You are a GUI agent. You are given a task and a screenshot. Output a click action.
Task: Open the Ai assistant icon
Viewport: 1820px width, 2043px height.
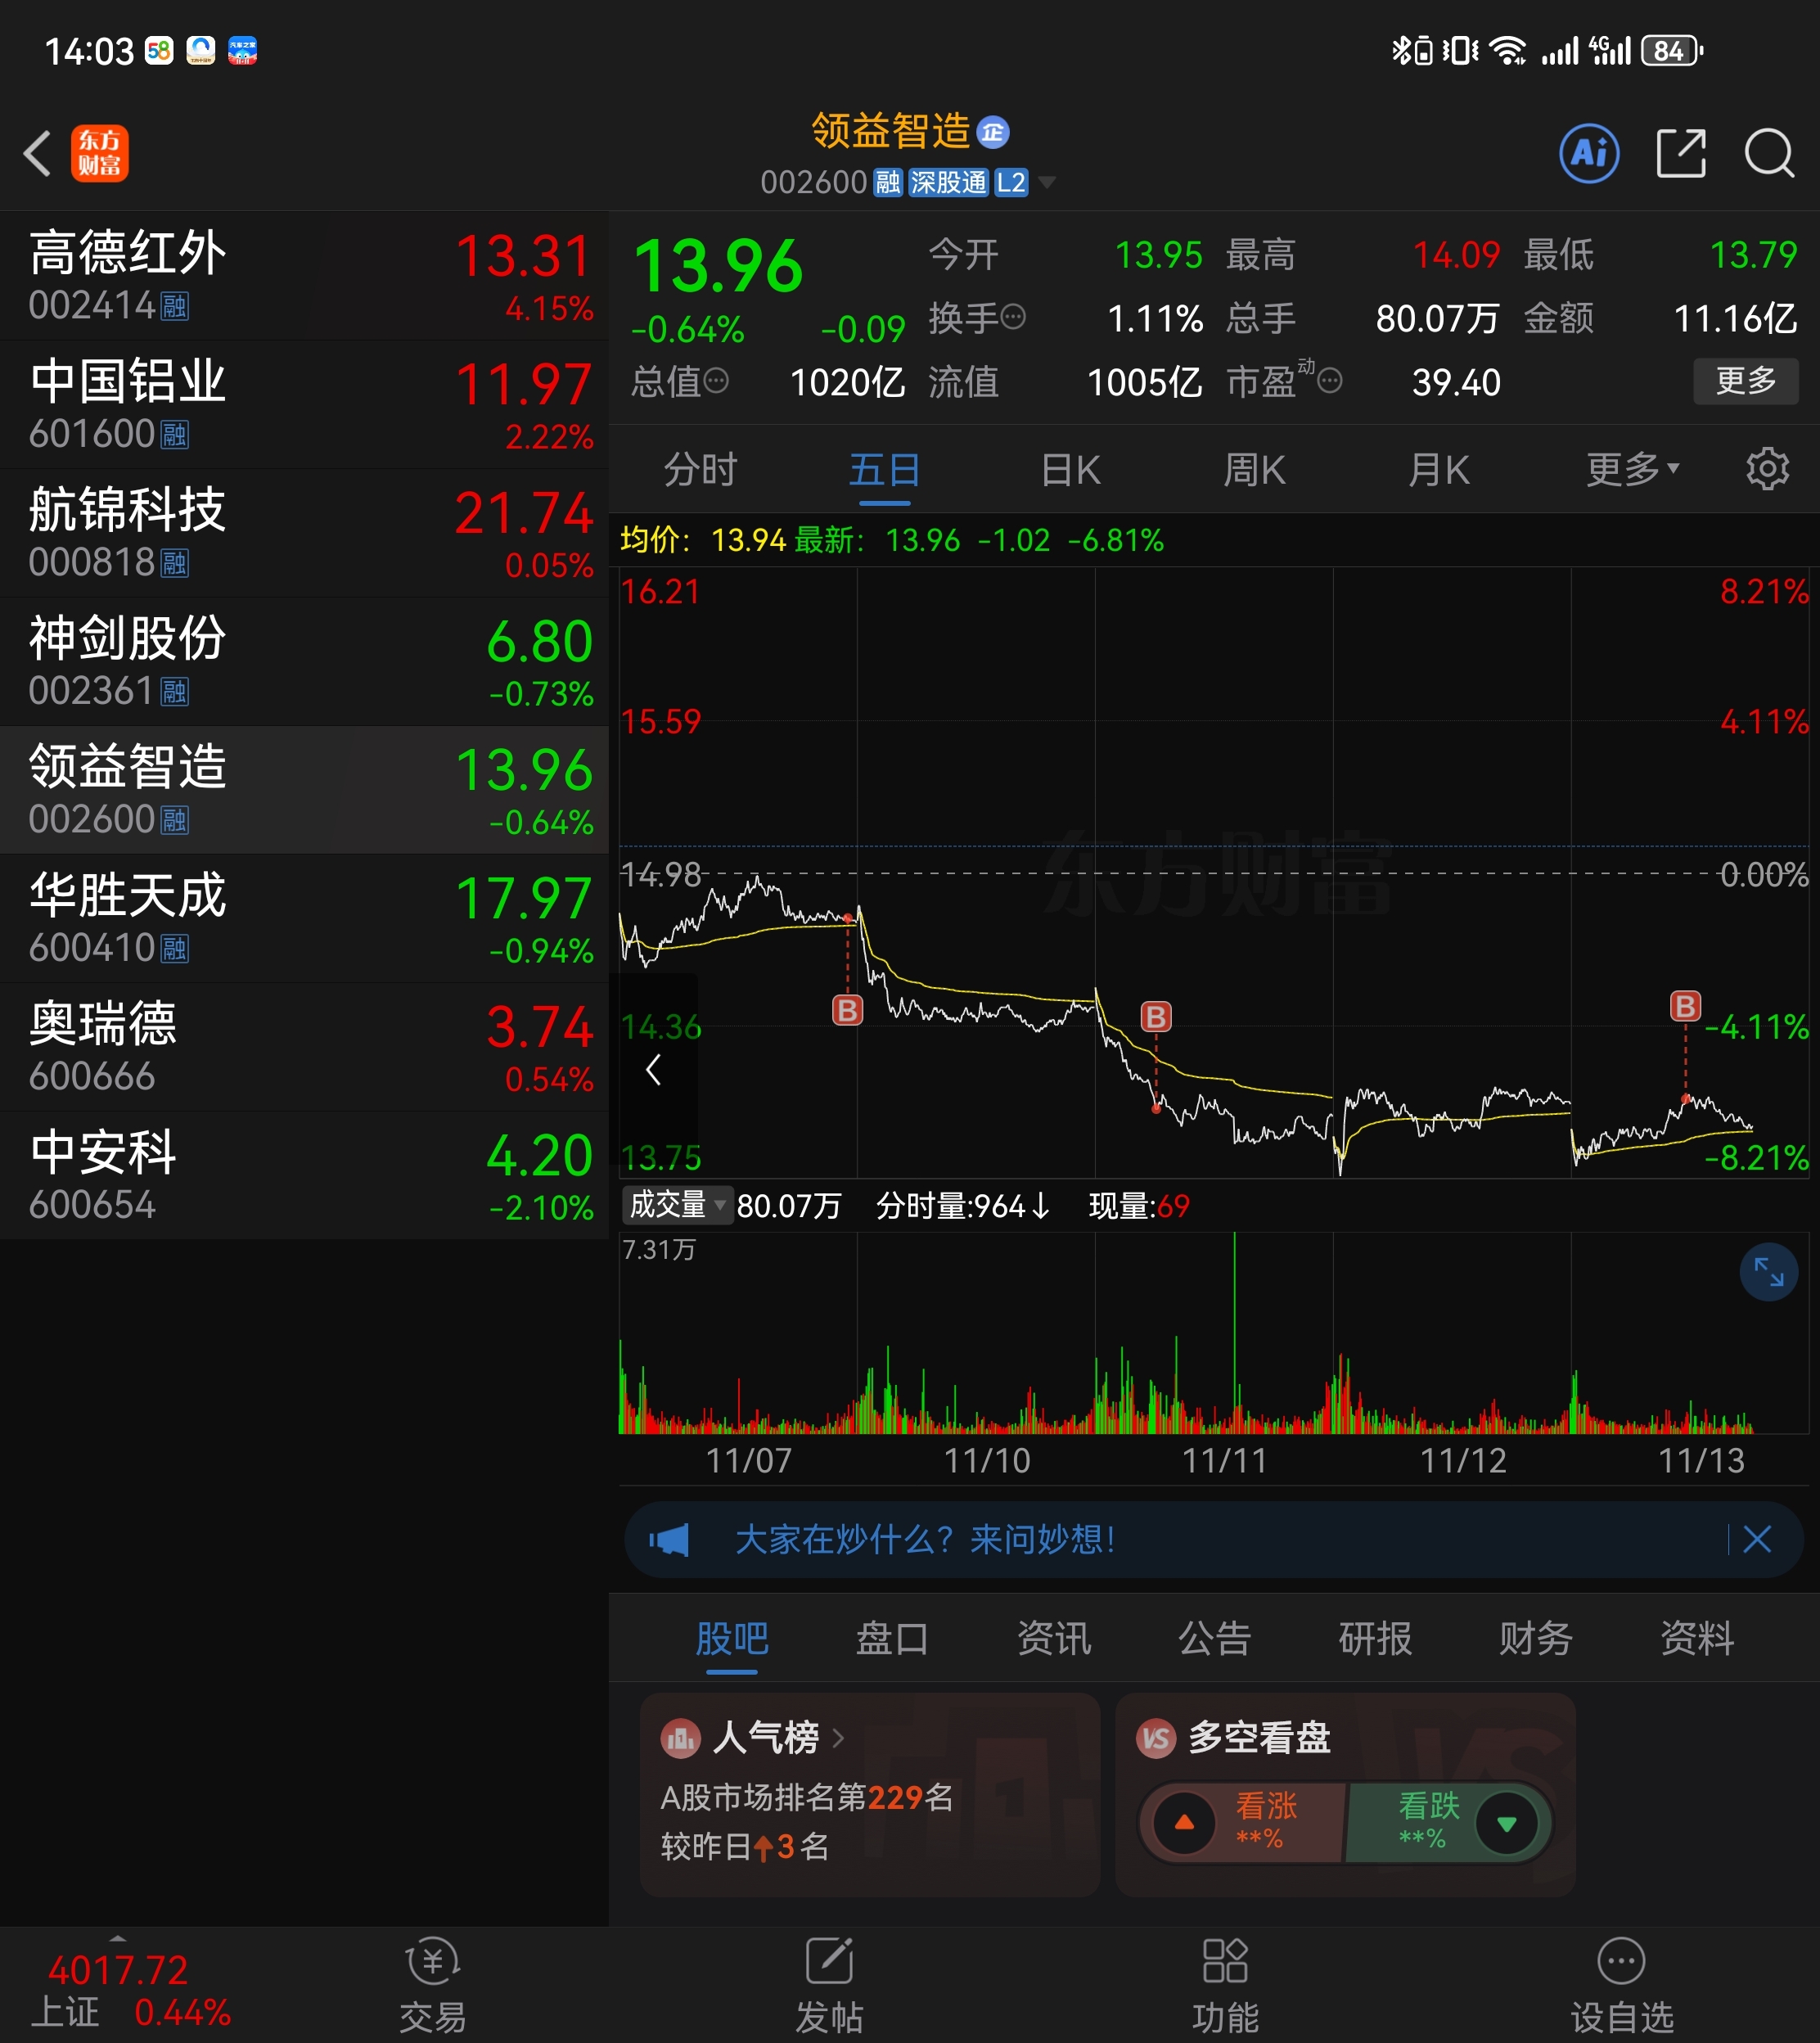(x=1588, y=153)
